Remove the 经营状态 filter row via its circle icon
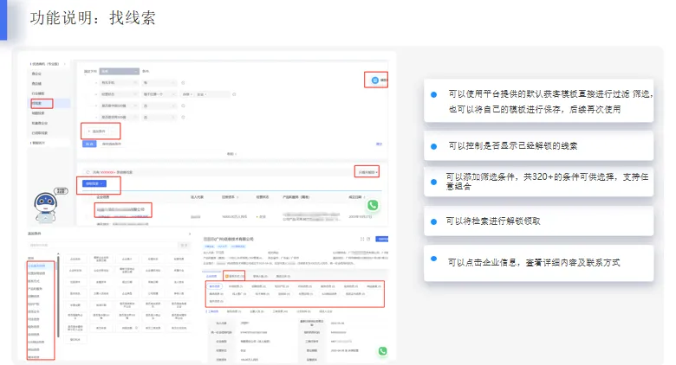This screenshot has width=676, height=365. [234, 94]
